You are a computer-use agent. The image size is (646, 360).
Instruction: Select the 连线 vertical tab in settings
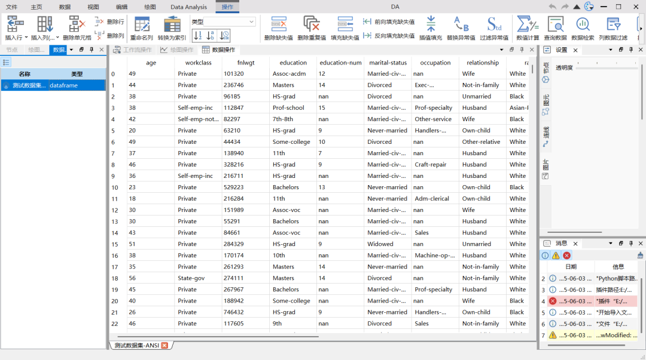pos(546,137)
